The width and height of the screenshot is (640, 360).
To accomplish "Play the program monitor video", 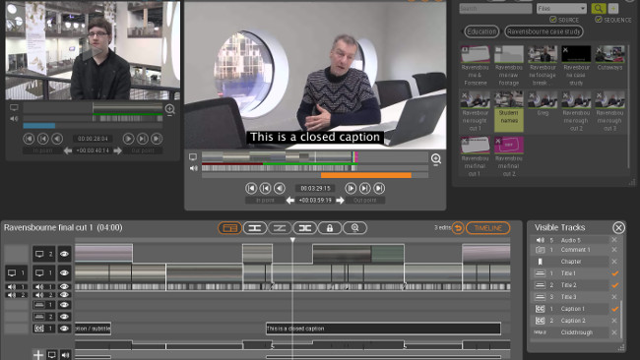I will click(351, 188).
